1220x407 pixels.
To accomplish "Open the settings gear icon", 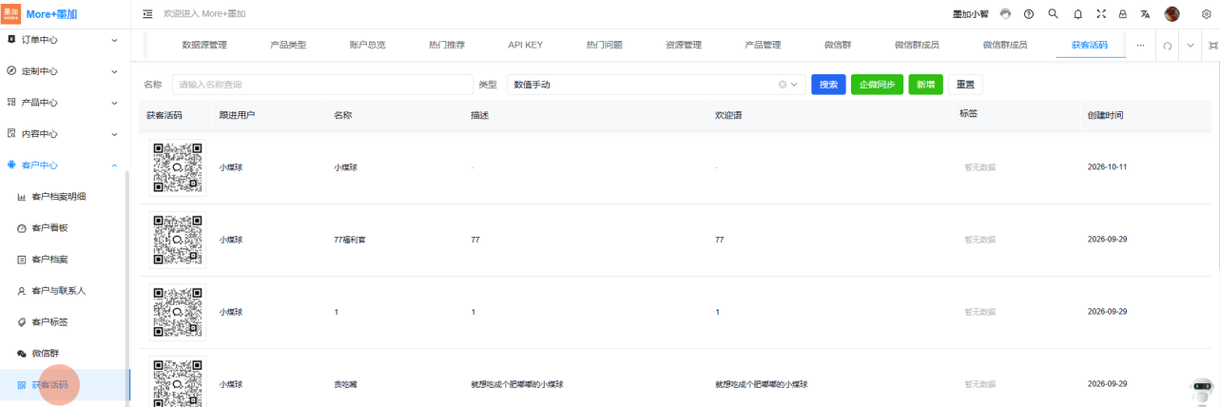I will click(1207, 14).
